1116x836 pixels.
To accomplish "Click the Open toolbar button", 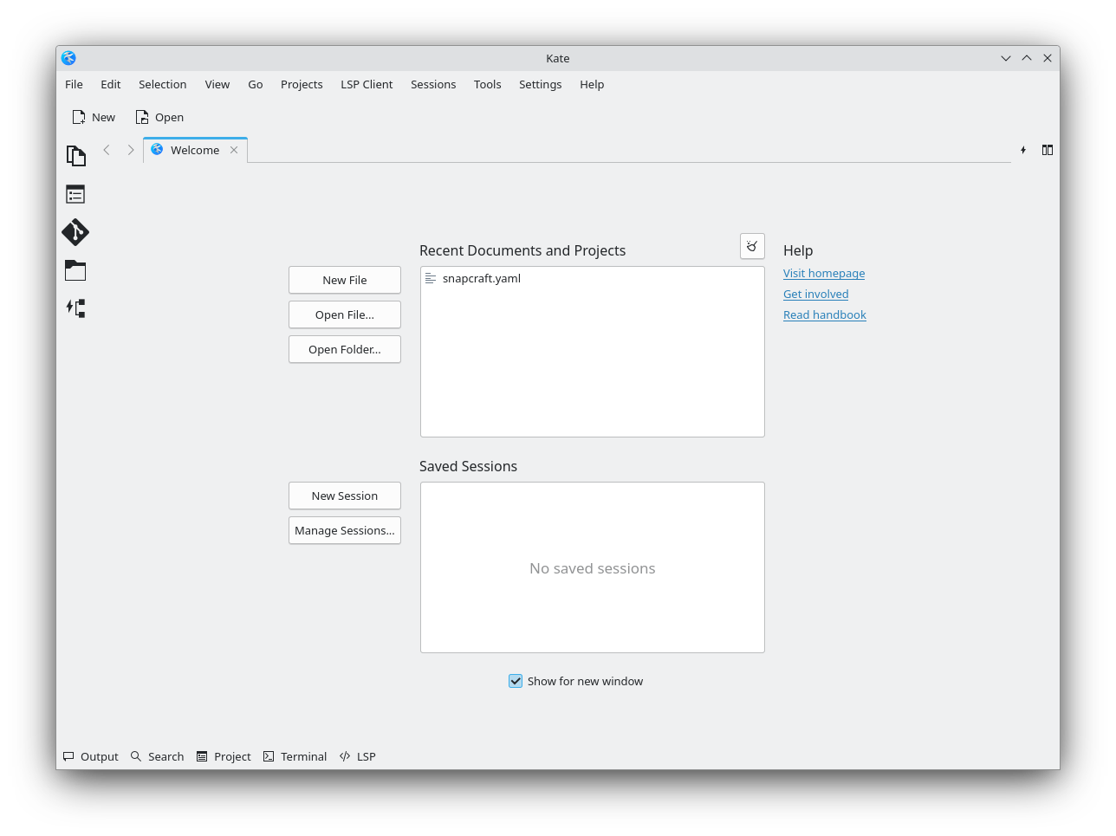I will (x=159, y=117).
